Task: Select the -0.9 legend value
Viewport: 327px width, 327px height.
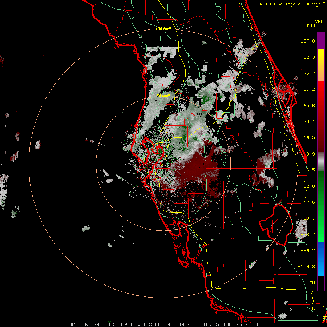Action: (x=309, y=154)
